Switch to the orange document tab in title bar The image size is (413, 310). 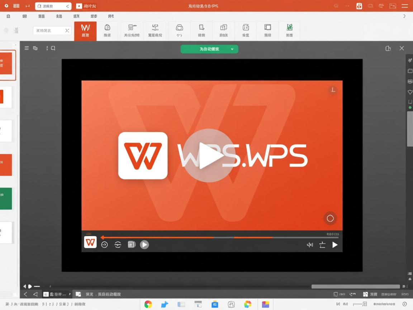click(87, 6)
